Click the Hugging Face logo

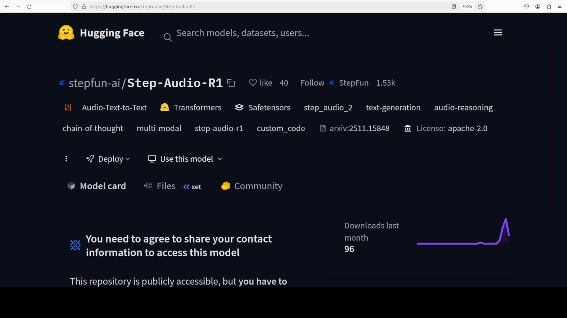[x=66, y=32]
